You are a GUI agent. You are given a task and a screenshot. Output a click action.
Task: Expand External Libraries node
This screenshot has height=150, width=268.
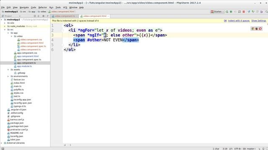2,143
